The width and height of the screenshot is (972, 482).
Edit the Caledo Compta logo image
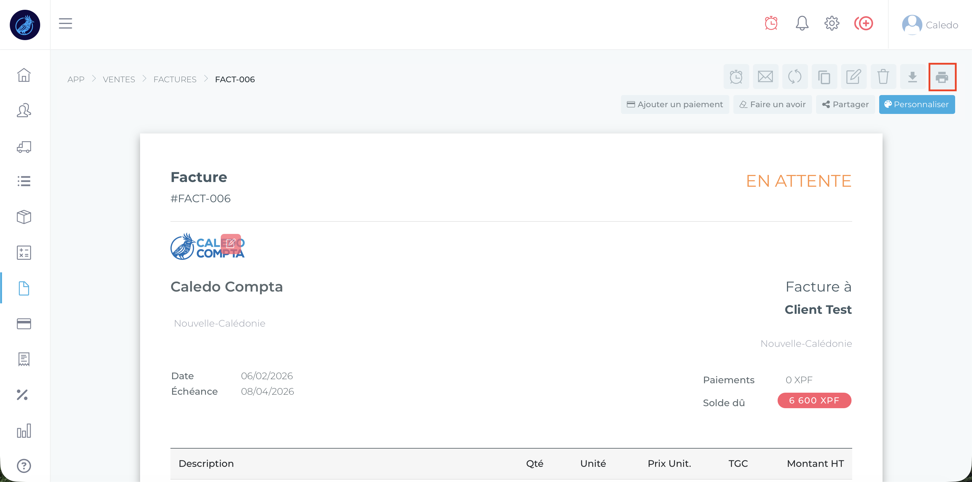point(231,243)
